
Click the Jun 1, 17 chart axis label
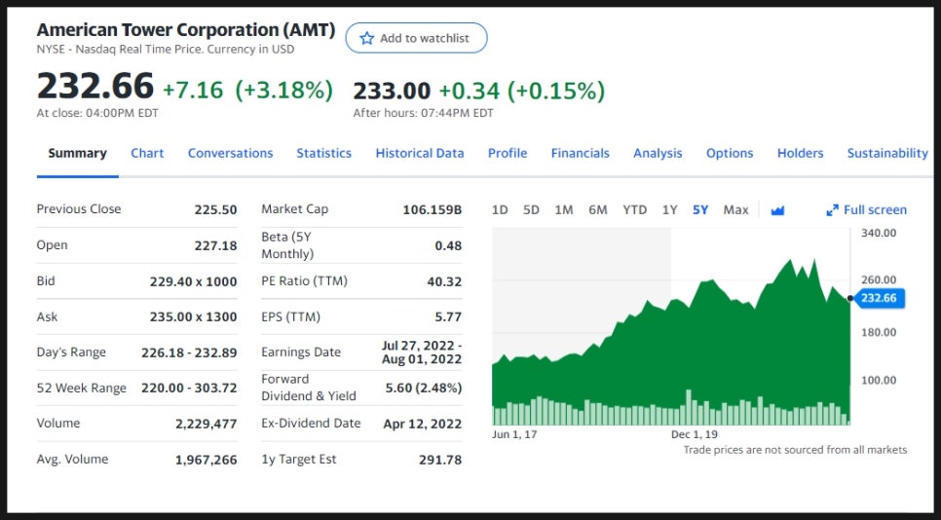[514, 434]
